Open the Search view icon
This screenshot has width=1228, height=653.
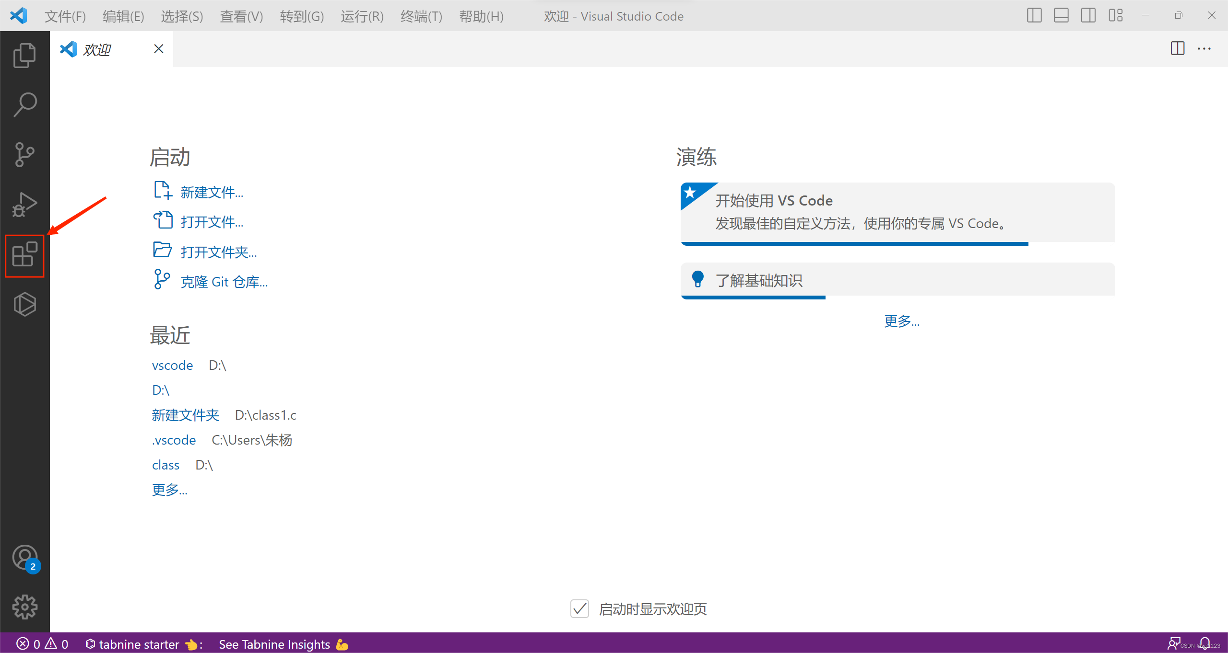(24, 104)
